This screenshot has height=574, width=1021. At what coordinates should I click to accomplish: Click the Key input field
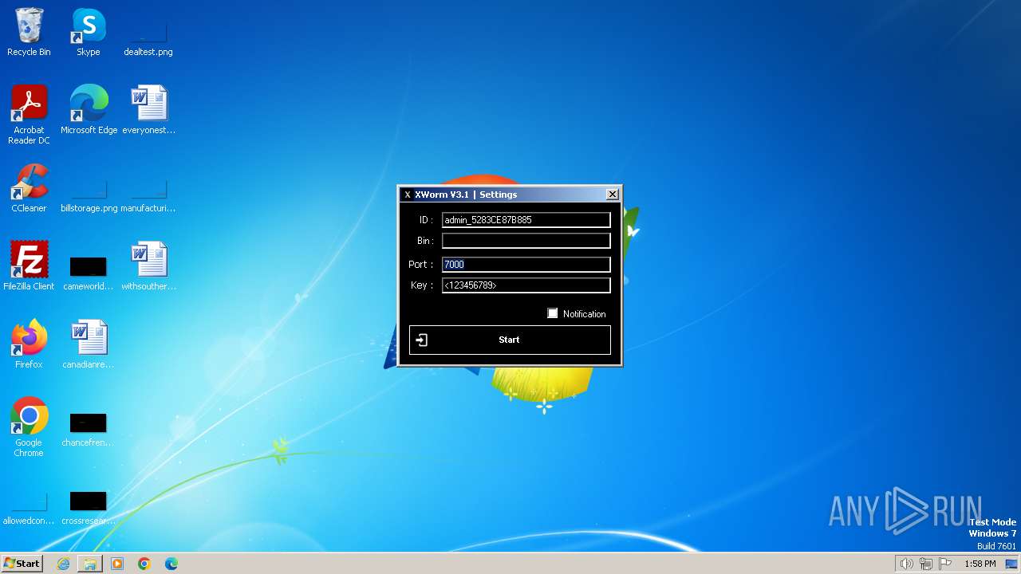(x=526, y=285)
